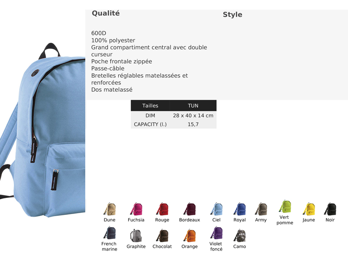The width and height of the screenshot is (348, 261).
Task: Pick the Rouge backpack thumbnail
Action: [162, 209]
